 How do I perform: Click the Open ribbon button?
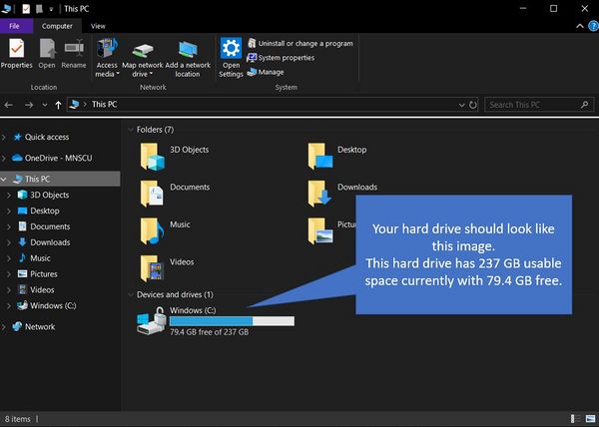click(47, 54)
